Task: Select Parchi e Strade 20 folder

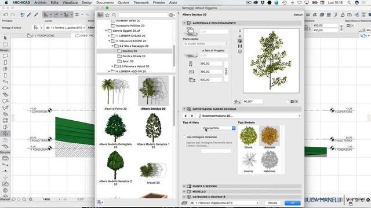Action: pyautogui.click(x=134, y=56)
